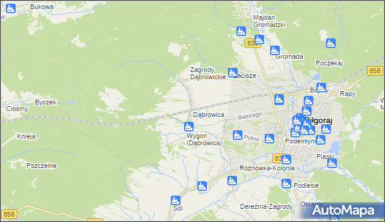Viewport: 385px width, 222px height.
Task: Select the Zagrody Dąbrowickie label
Action: tap(208, 73)
